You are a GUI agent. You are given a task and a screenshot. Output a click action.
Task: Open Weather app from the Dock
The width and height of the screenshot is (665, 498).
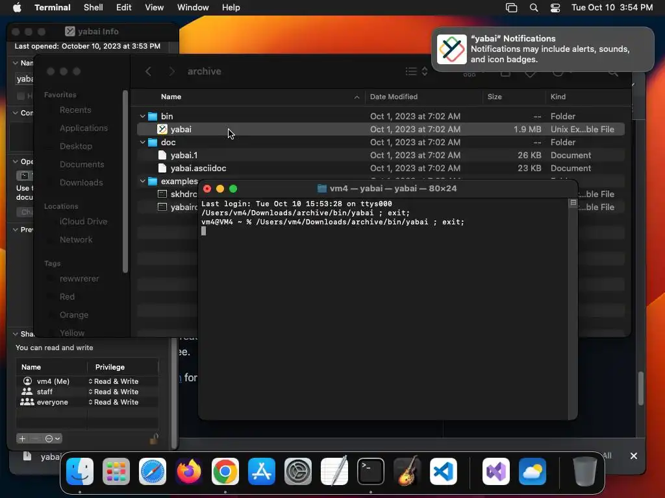pos(533,471)
